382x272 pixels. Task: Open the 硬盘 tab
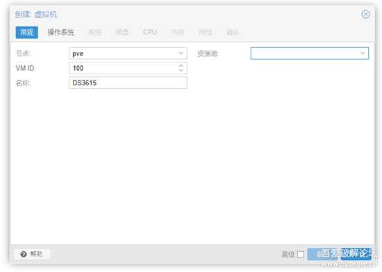[122, 32]
